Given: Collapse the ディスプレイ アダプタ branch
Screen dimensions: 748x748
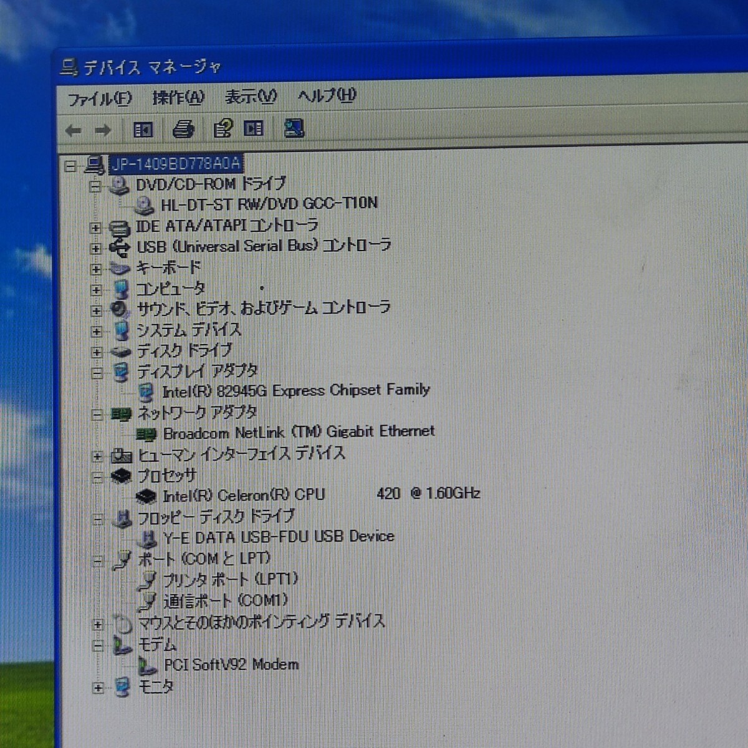Looking at the screenshot, I should (x=96, y=373).
